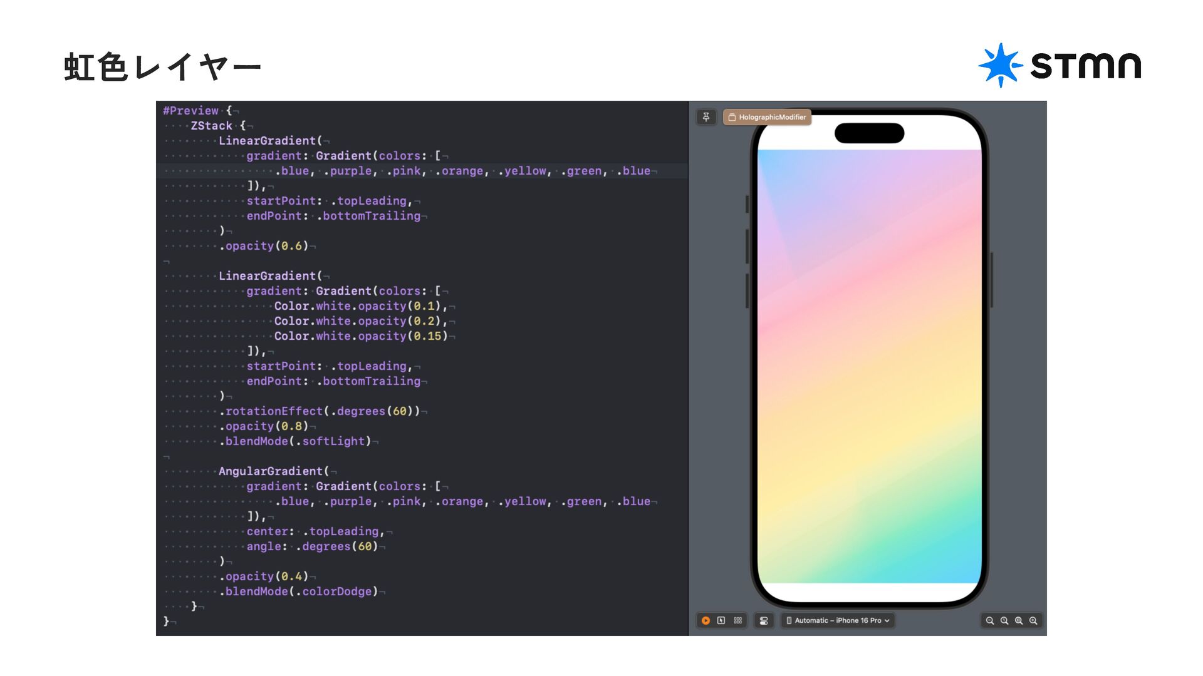
Task: Click the STMN logo
Action: 1060,65
